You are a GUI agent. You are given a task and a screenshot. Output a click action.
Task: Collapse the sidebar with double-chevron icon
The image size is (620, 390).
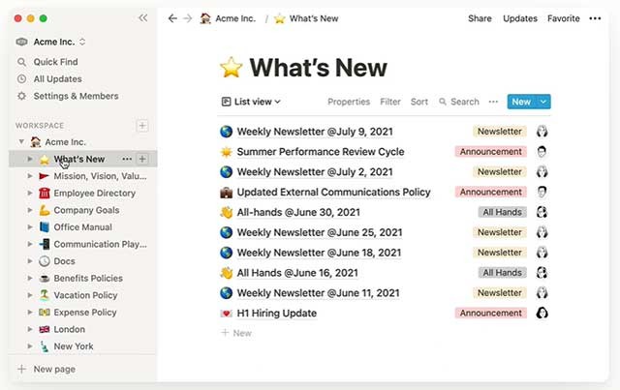[x=143, y=17]
